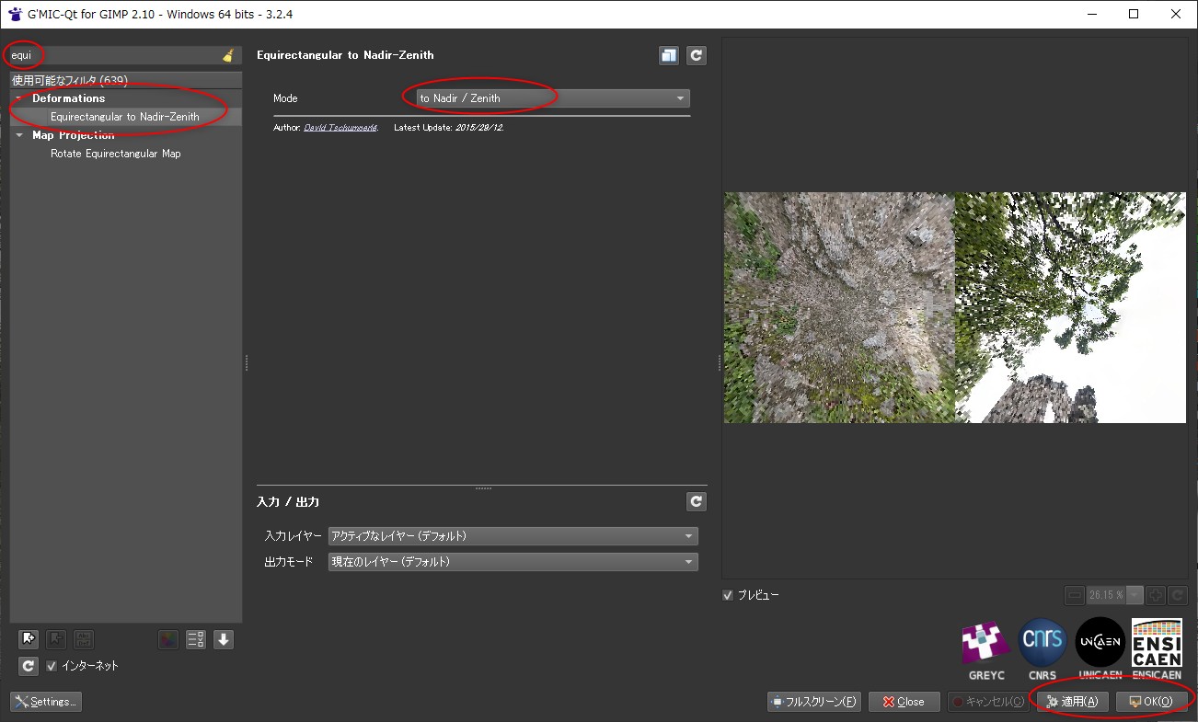
Task: Select Rotate Equirectangular Map filter
Action: coord(115,154)
